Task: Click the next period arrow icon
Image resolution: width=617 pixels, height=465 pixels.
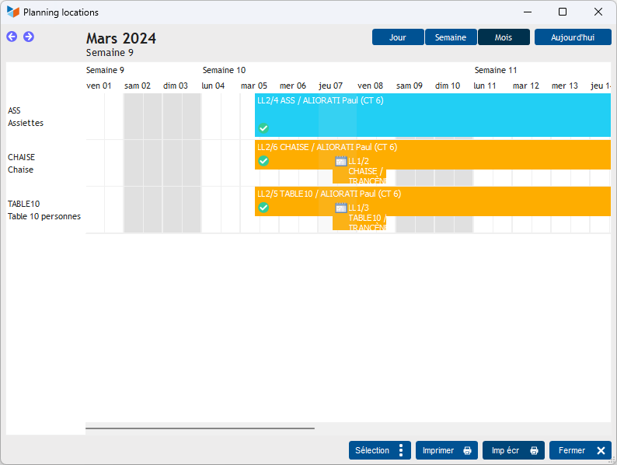Action: 29,37
